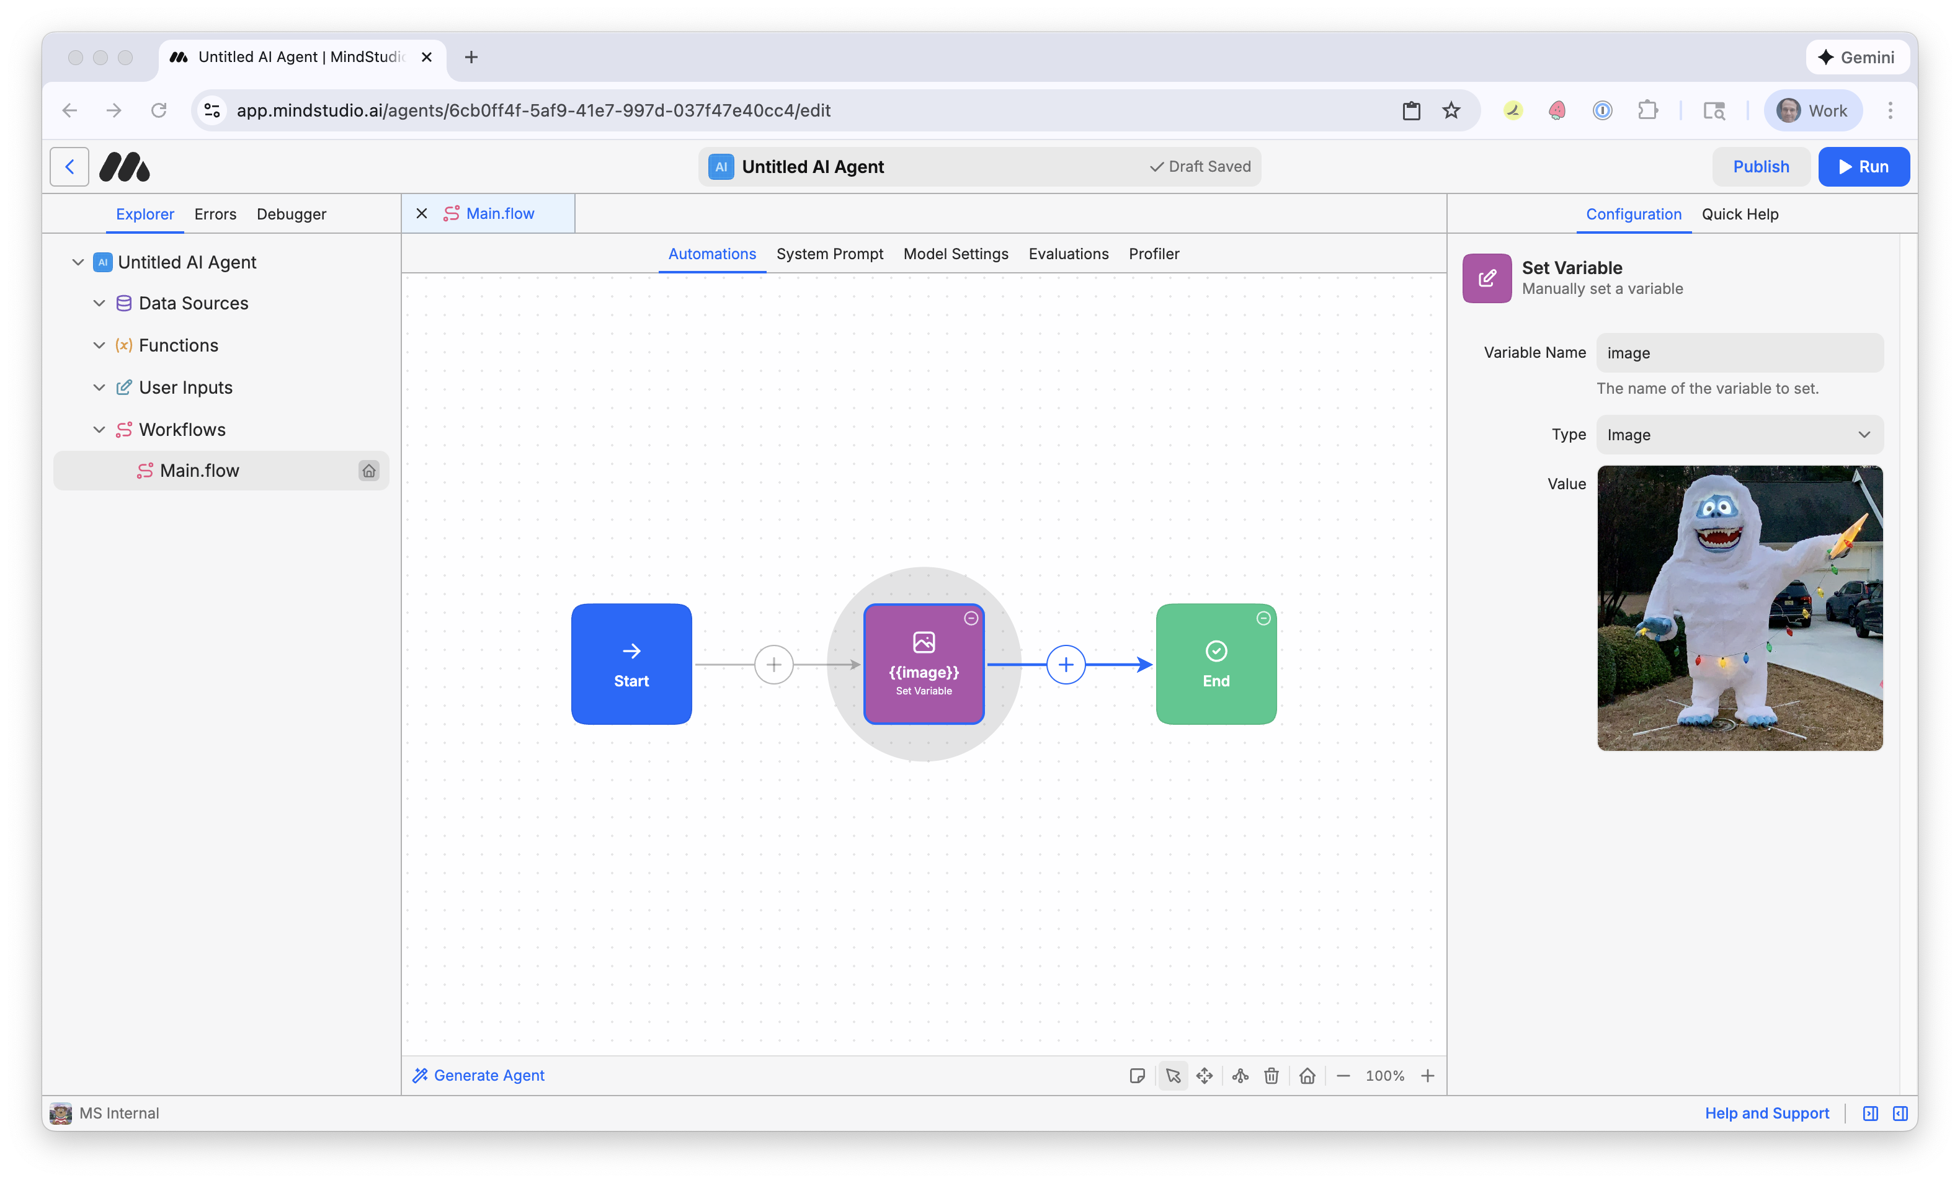
Task: Click the yeti image thumbnail in Value
Action: [1739, 609]
